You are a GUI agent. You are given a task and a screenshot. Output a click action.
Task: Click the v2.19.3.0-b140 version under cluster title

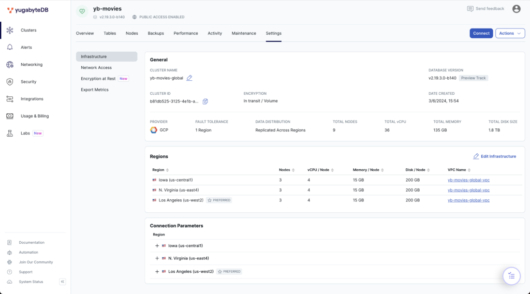coord(112,17)
